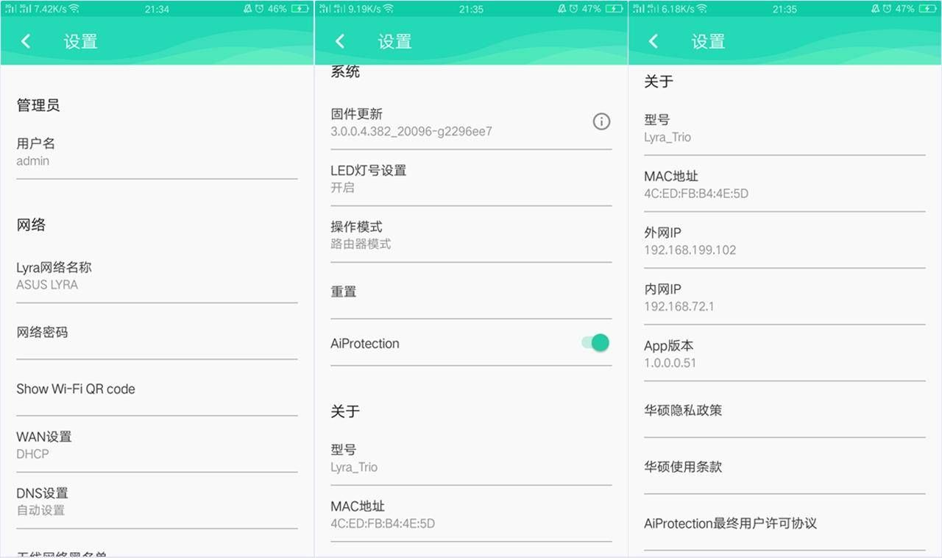Change LED灯号设置 开启 option
The height and width of the screenshot is (558, 942).
(471, 179)
